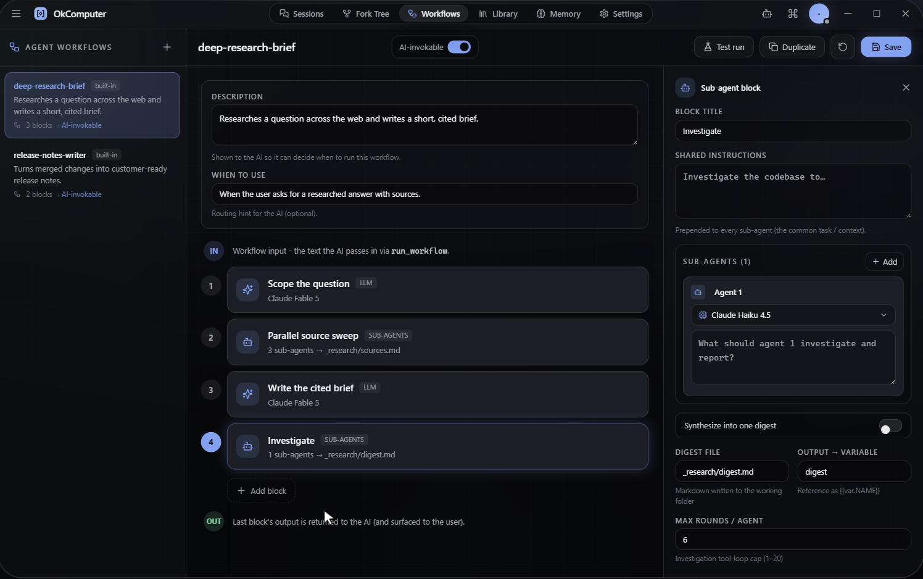Select the Workflows tab
923x579 pixels.
(x=434, y=14)
